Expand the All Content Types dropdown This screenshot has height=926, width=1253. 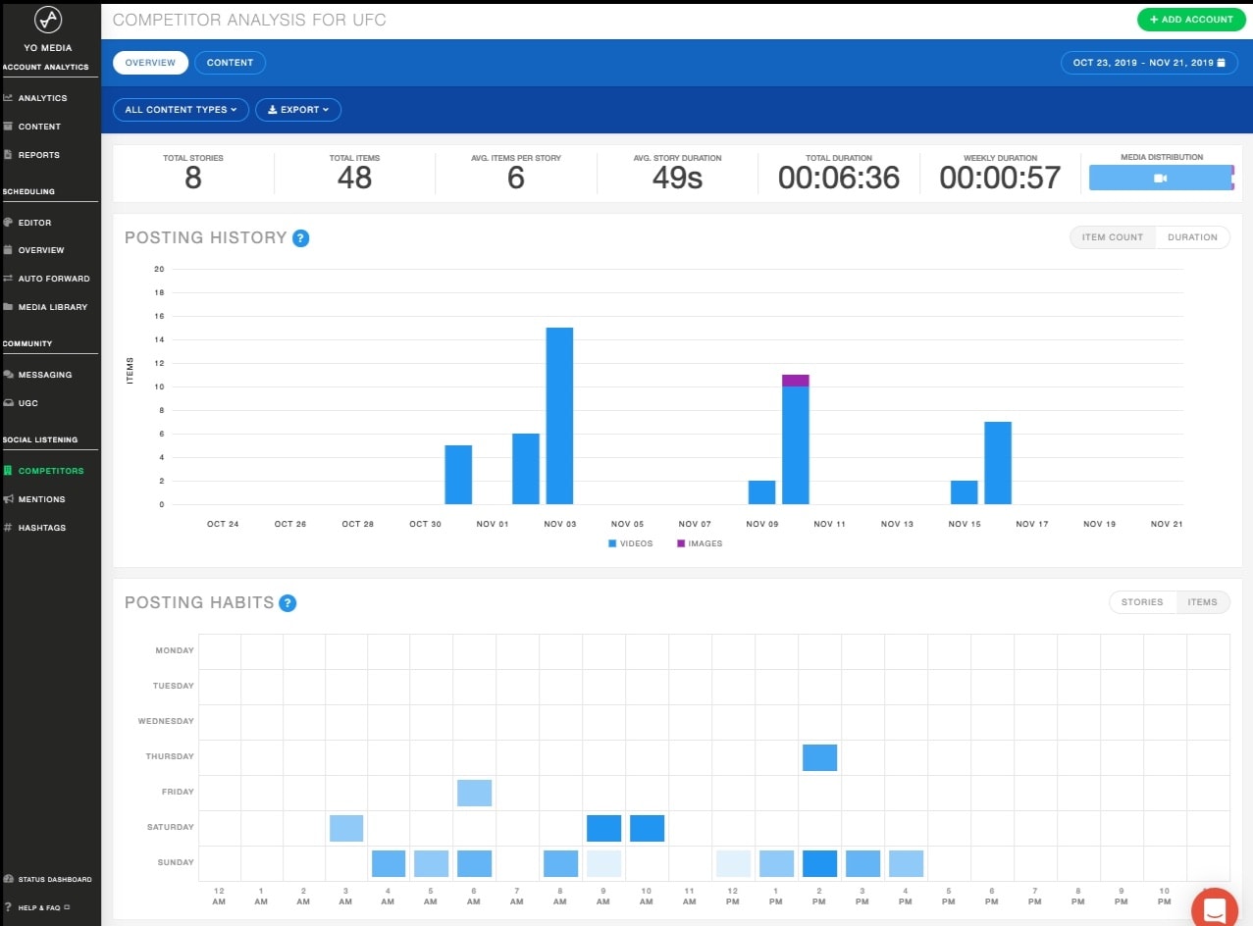click(182, 110)
